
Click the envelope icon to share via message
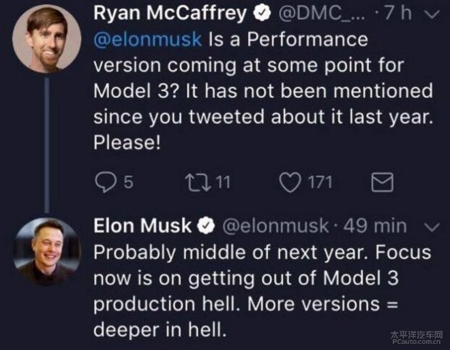(377, 182)
